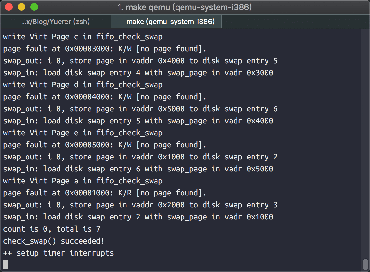Select the make (qemu-system-i386) tab
370x272 pixels.
click(166, 22)
